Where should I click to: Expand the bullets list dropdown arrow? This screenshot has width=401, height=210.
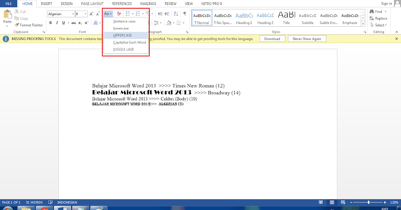(133, 14)
